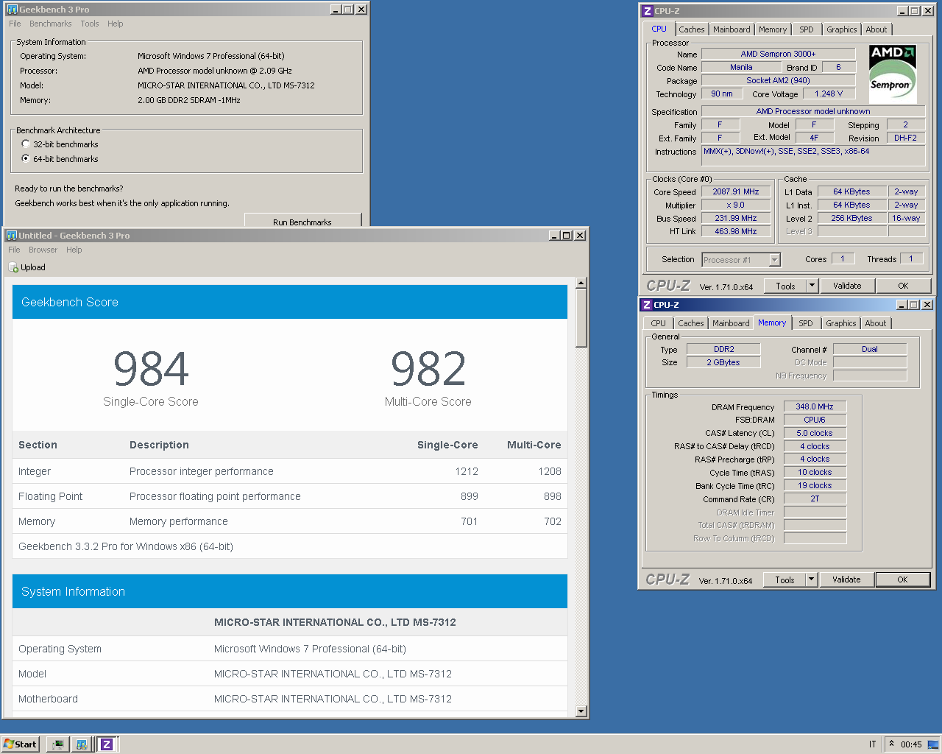Click the Name field AMD Sempron 3000+
Screen dimensions: 942x754
point(778,54)
